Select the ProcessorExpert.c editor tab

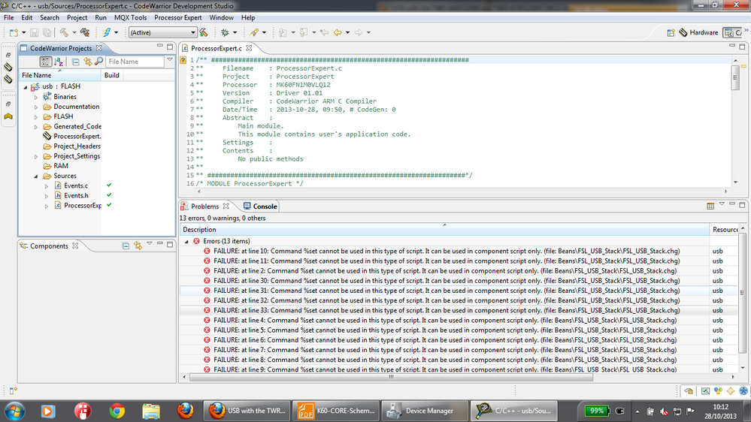click(217, 48)
